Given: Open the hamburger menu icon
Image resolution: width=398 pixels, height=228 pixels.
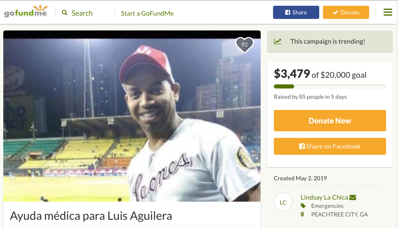Looking at the screenshot, I should coord(388,12).
